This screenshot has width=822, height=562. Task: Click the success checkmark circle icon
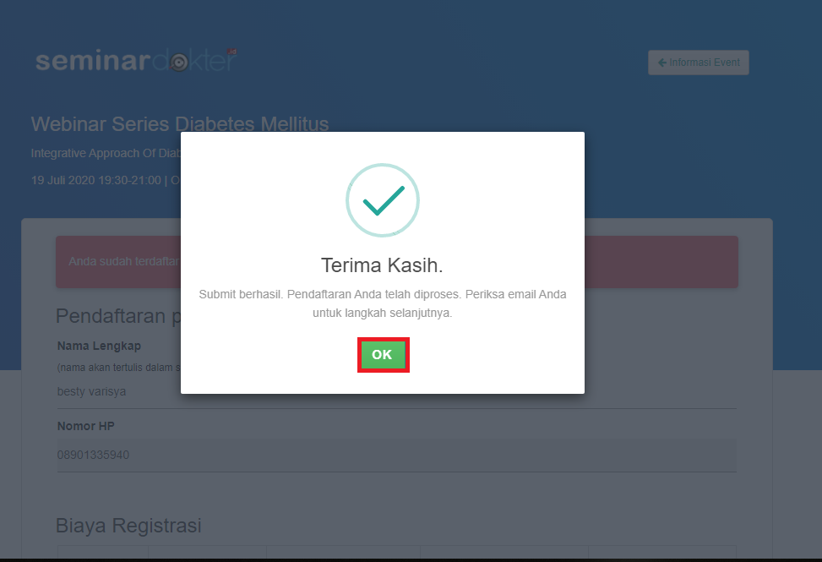coord(382,200)
